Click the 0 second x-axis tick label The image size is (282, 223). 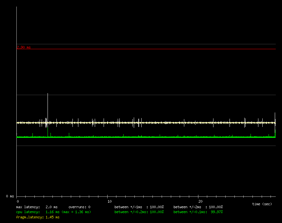pos(18,201)
